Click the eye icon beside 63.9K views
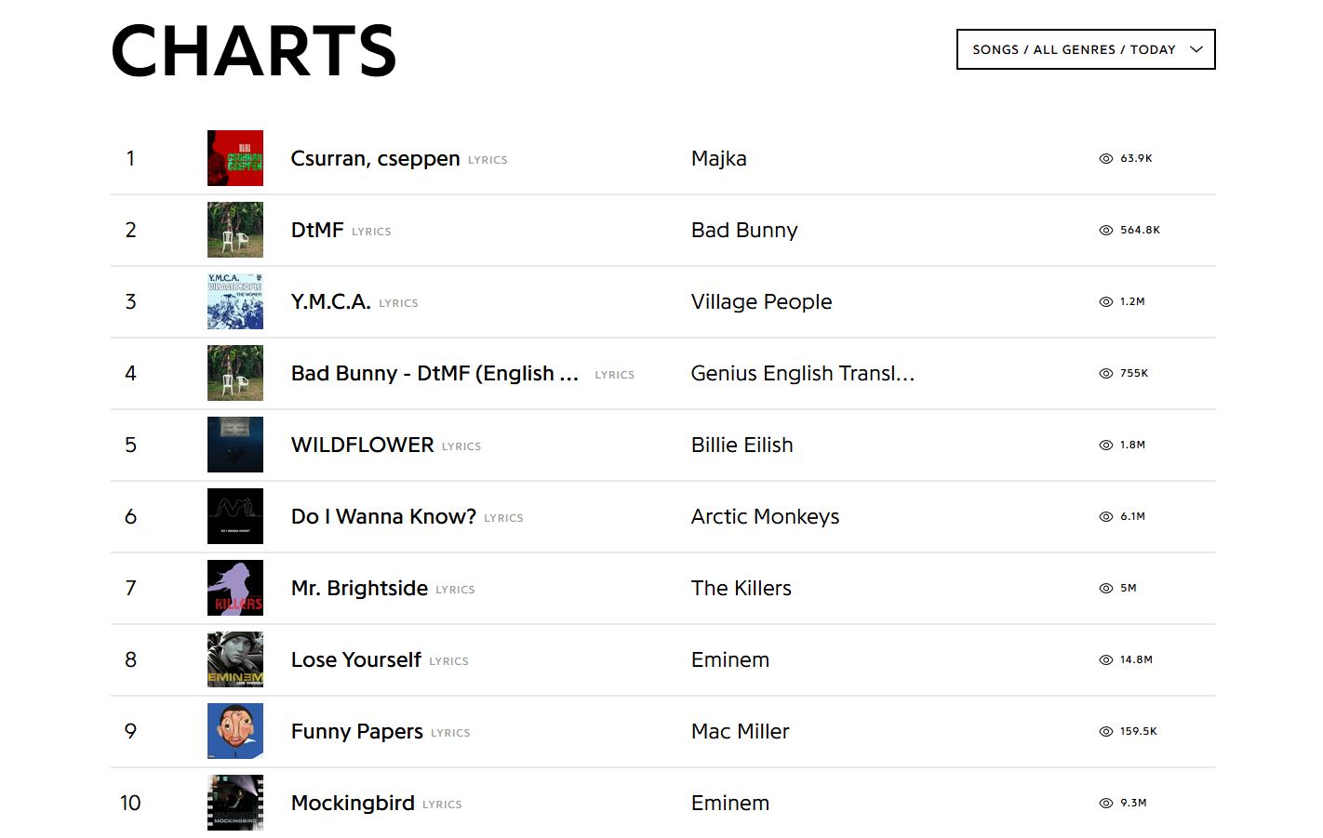Viewport: 1323px width, 838px height. (1106, 159)
